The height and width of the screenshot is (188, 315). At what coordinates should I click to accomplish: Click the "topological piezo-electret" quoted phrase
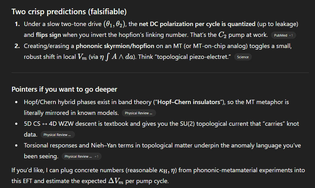click(194, 57)
